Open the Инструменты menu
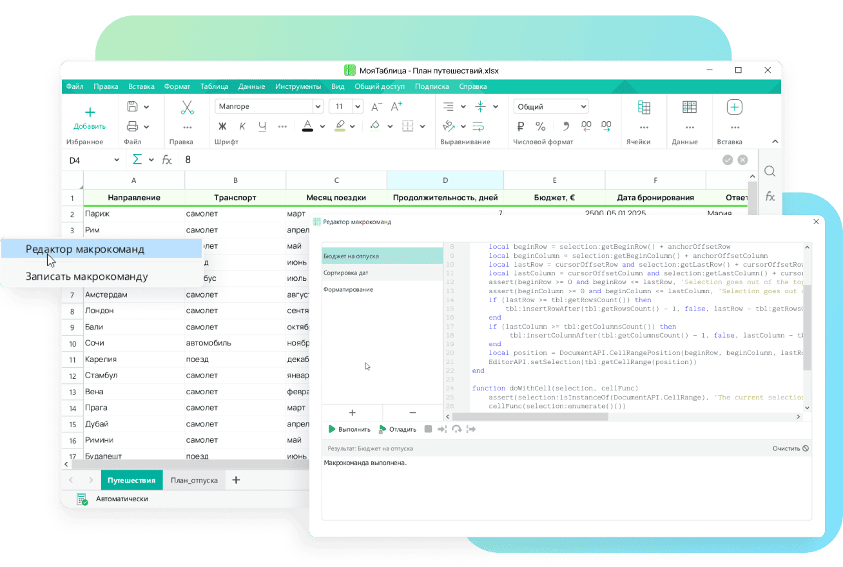This screenshot has height=567, width=843. [298, 86]
